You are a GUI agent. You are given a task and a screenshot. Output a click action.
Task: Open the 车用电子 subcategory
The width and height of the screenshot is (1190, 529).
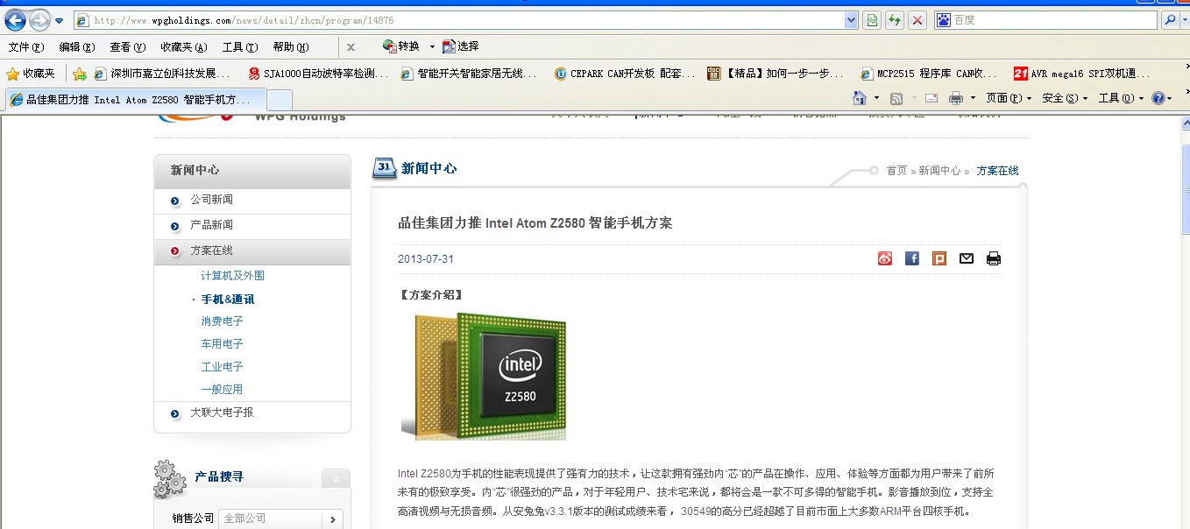point(222,344)
